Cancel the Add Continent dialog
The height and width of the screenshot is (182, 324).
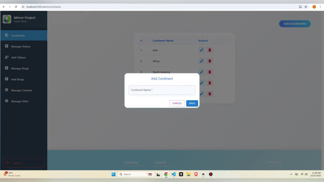point(177,103)
